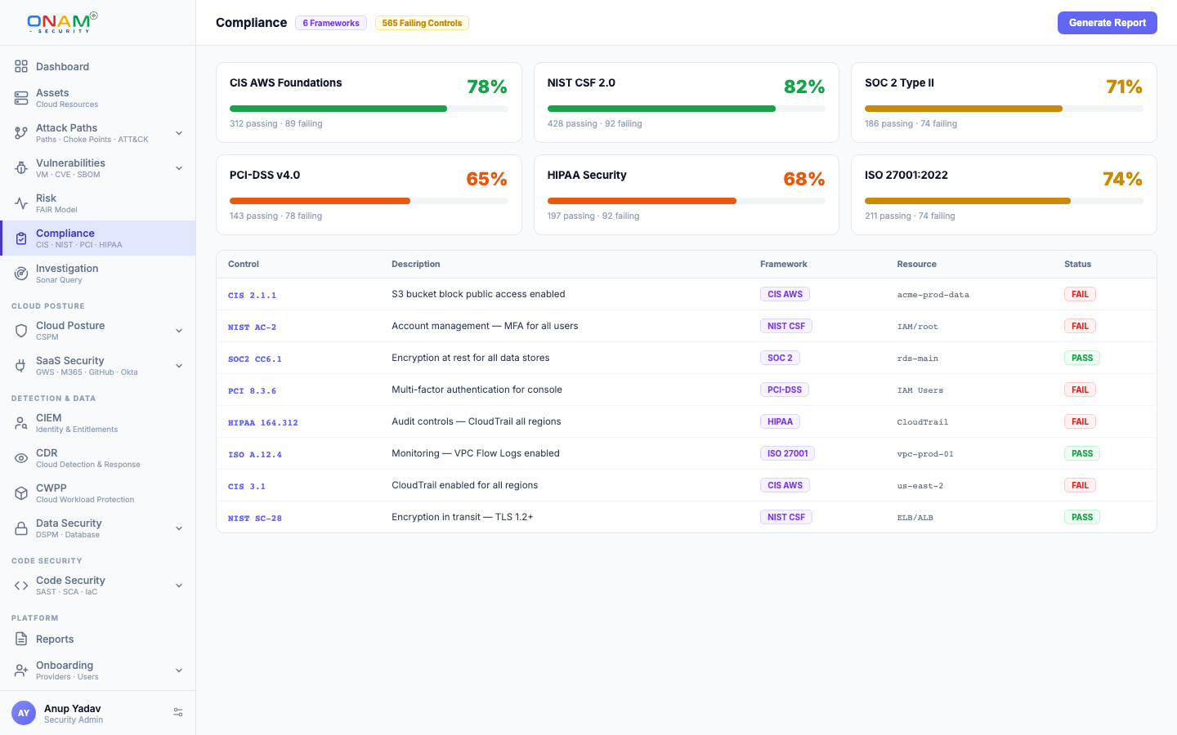Click the 565 Failing Controls badge
Image resolution: width=1177 pixels, height=735 pixels.
point(422,23)
